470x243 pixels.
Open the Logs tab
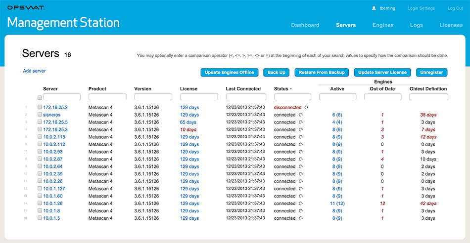pos(417,25)
